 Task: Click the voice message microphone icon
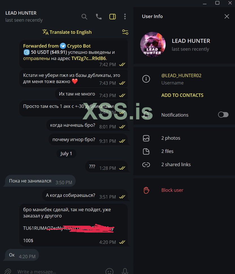click(x=125, y=271)
